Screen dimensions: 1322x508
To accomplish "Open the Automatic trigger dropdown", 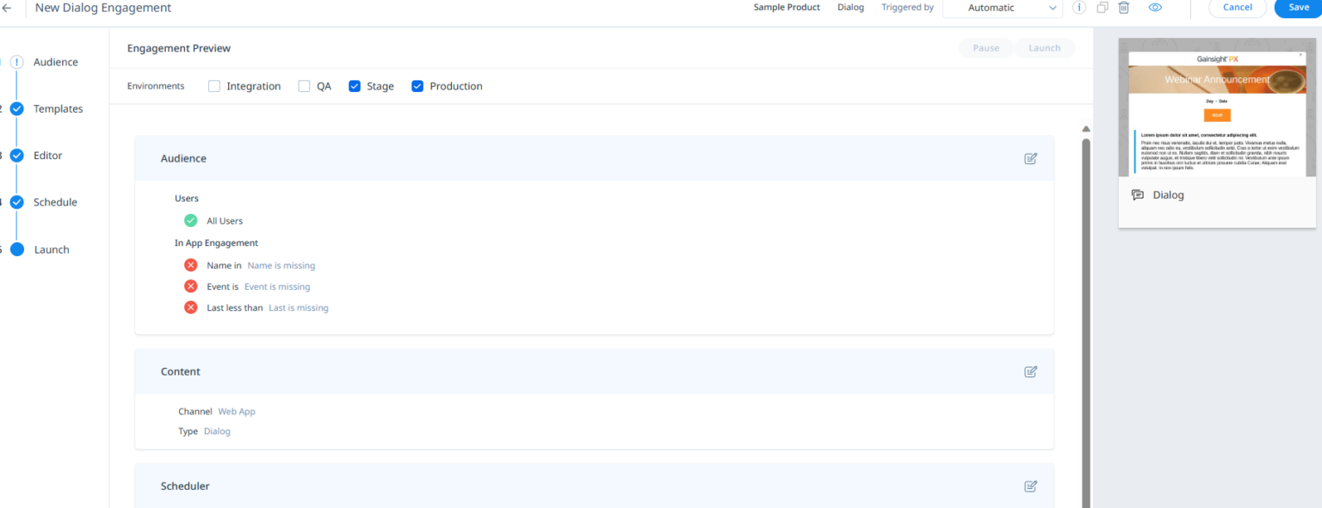I will click(x=1003, y=7).
